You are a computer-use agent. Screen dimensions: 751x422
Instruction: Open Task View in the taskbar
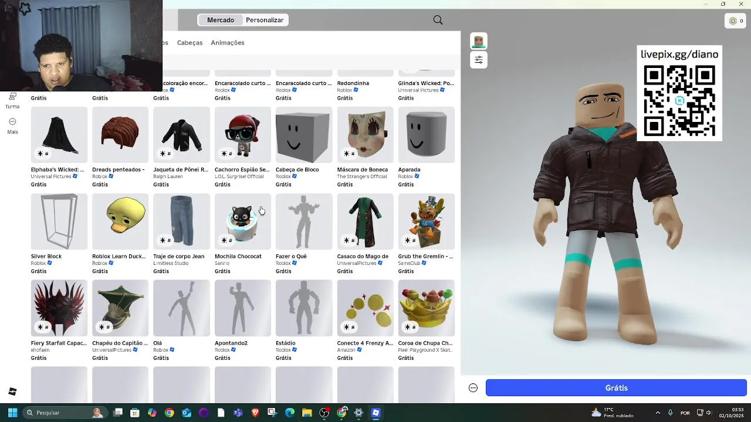[x=118, y=413]
